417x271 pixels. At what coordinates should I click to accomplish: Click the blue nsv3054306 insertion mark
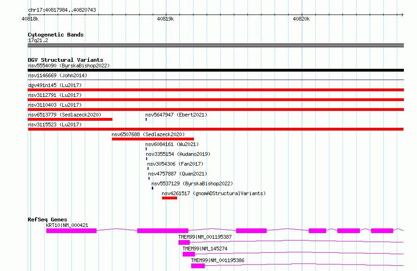[x=148, y=168]
